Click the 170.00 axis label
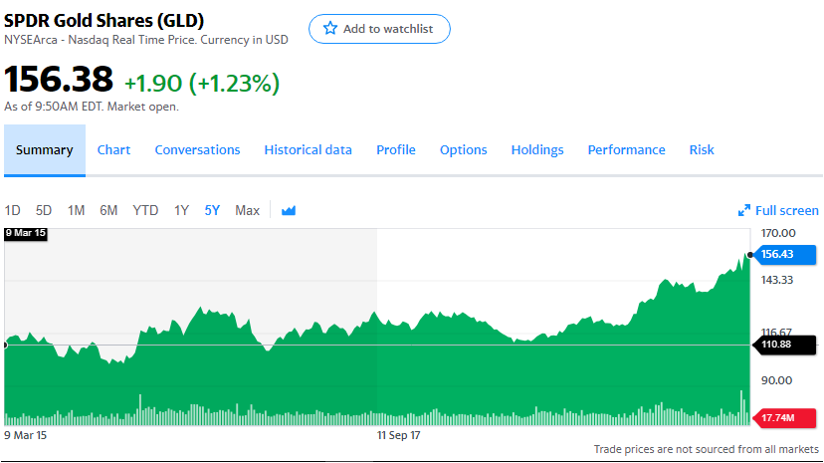 (778, 233)
